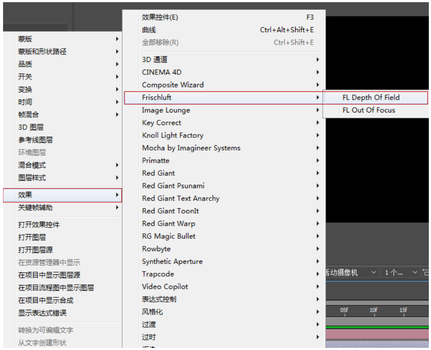
Task: Select 在项目流程图中显示图层
Action: tap(63, 288)
